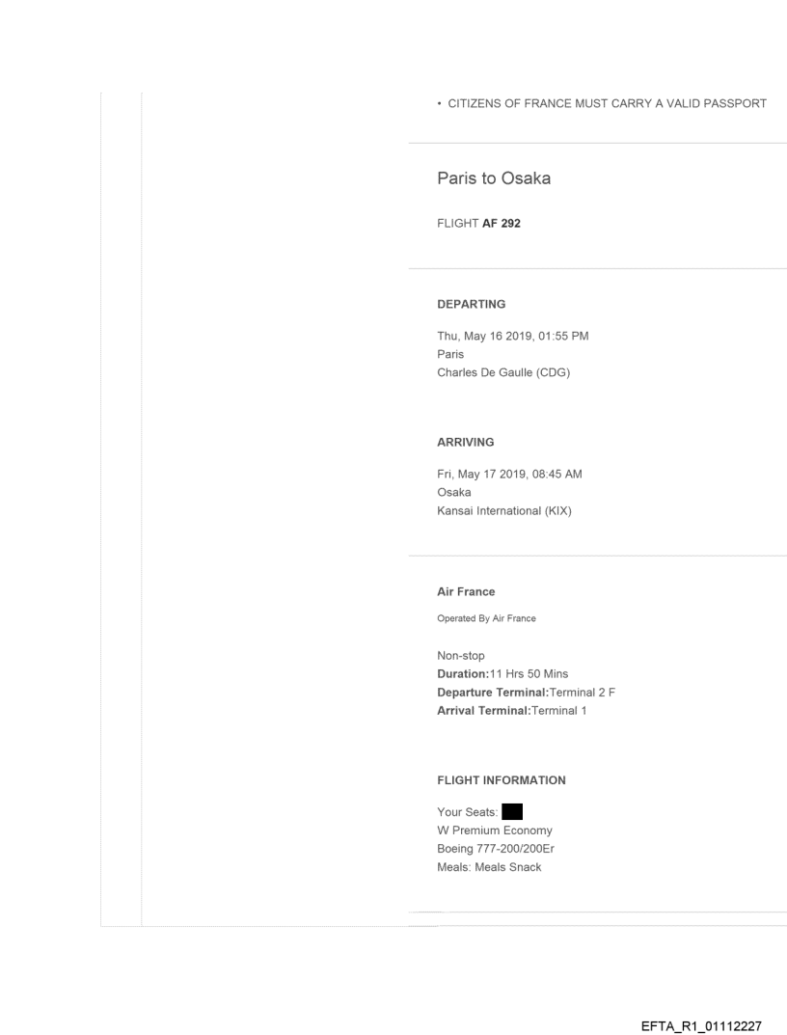Click Kansai International (KIX) airport text
This screenshot has height=1035, width=787.
tap(504, 510)
